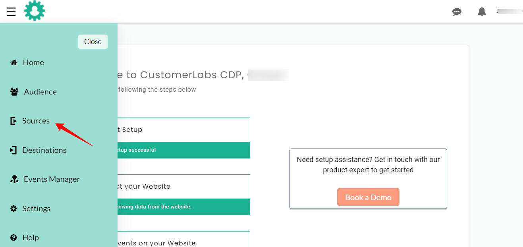Select the Sources icon
Viewport: 523px width, 247px height.
point(13,120)
